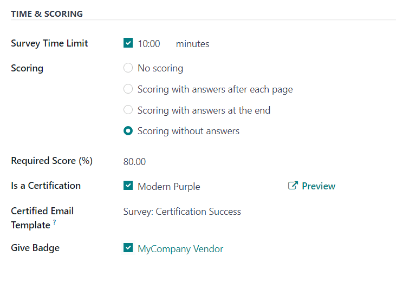Click the TIME & SCORING section header
Screen dimensions: 396x283
point(47,14)
